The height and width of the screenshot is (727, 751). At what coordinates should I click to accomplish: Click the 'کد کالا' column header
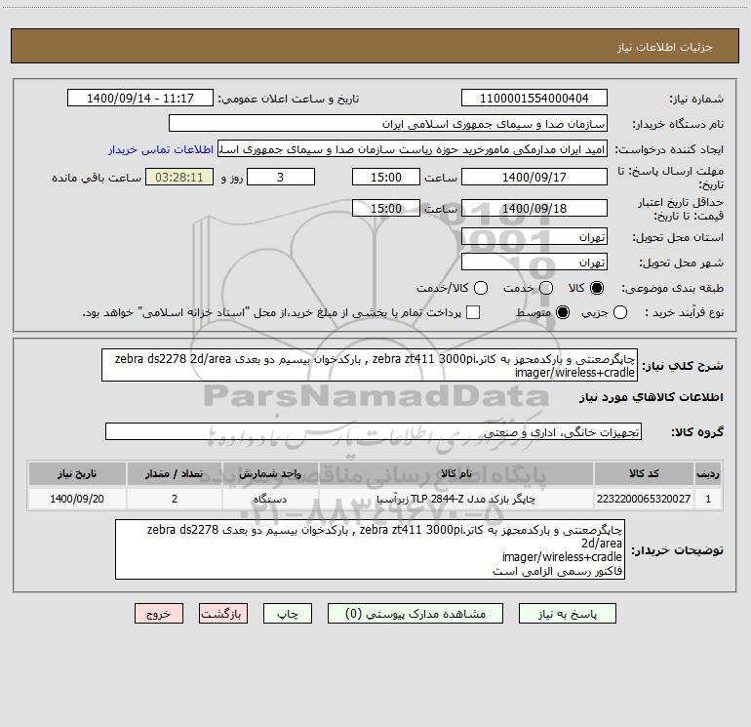point(644,473)
